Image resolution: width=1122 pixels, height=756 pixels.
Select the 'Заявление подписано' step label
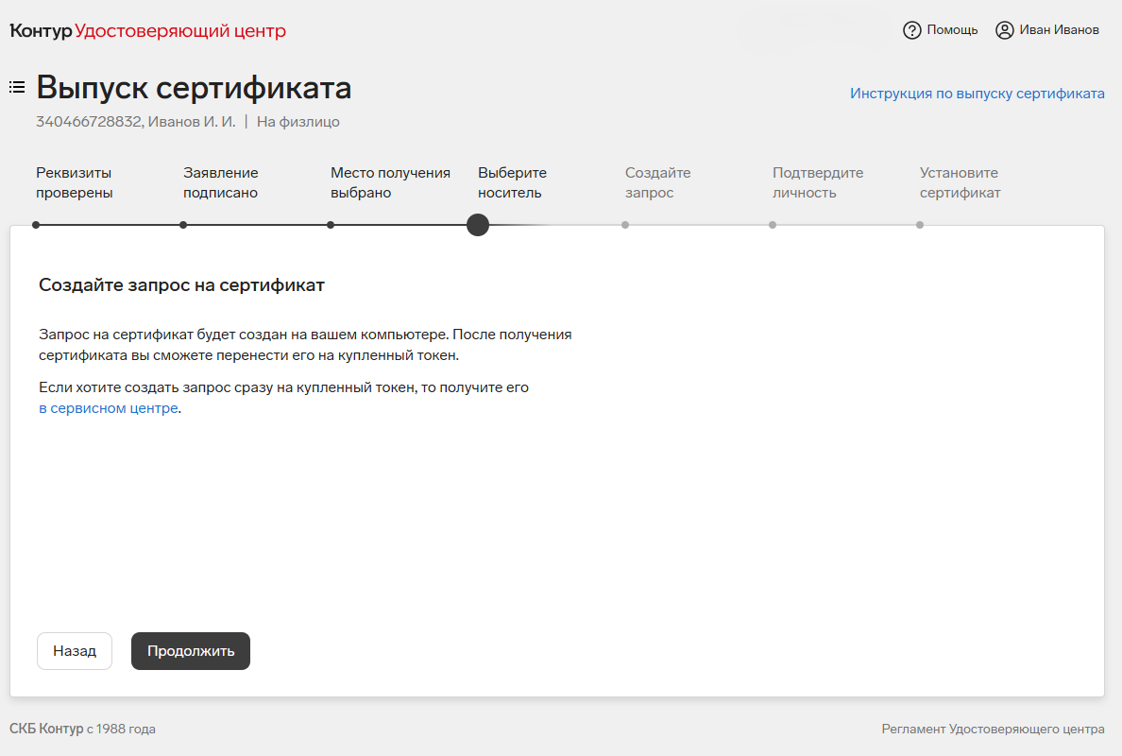(221, 182)
